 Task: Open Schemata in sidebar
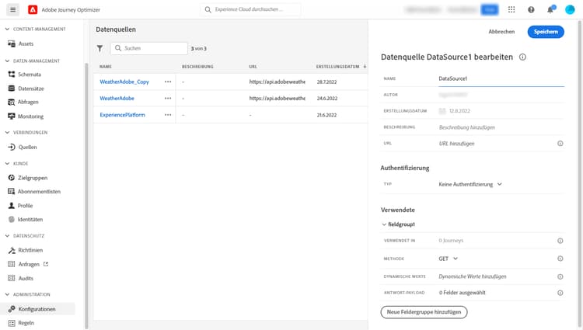click(30, 75)
